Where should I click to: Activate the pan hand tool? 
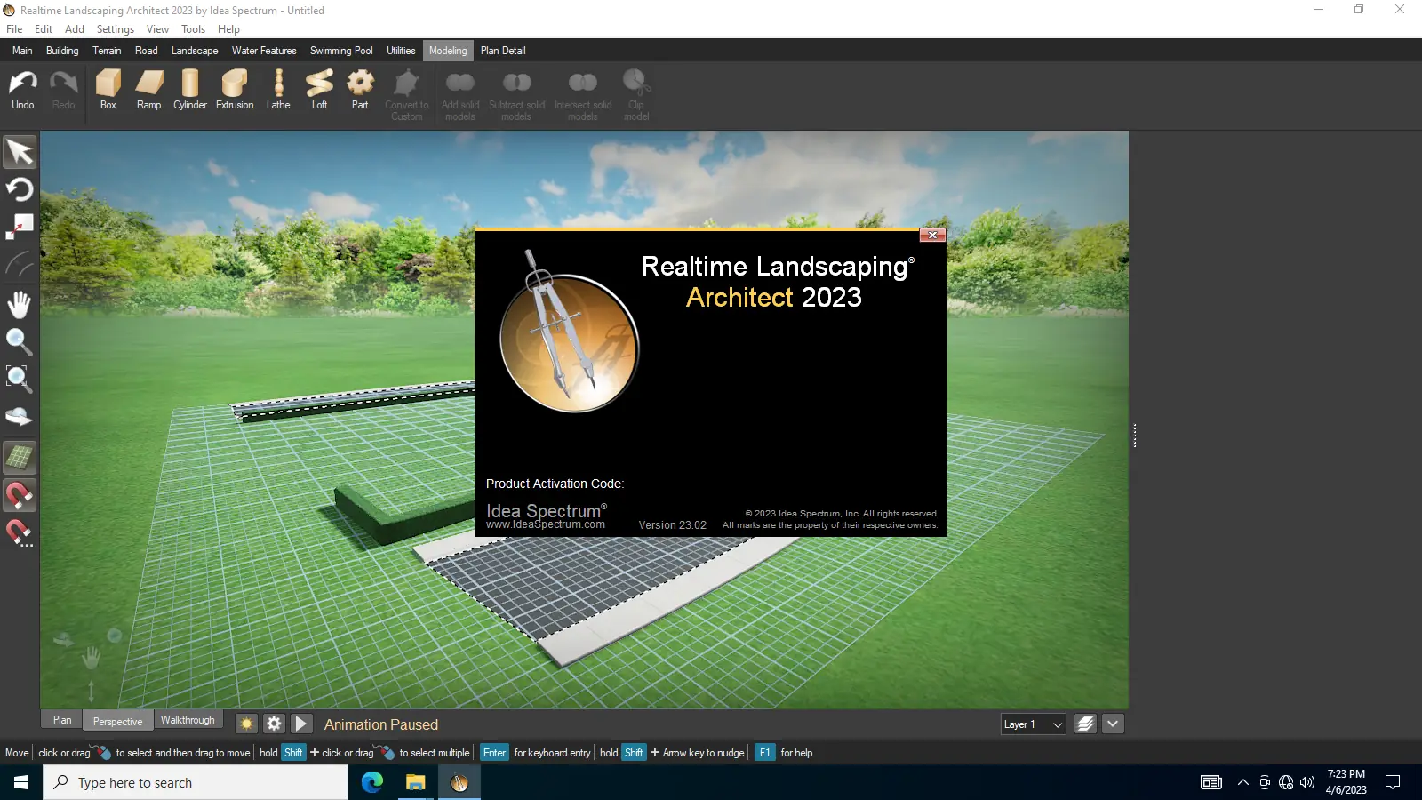(20, 304)
